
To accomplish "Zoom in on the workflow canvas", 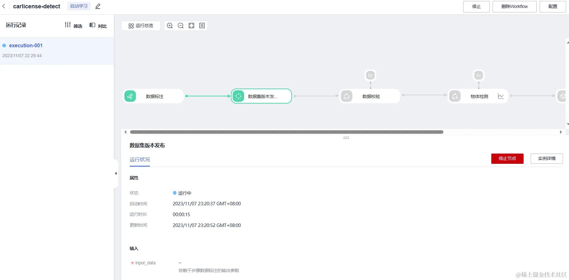I will 170,26.
